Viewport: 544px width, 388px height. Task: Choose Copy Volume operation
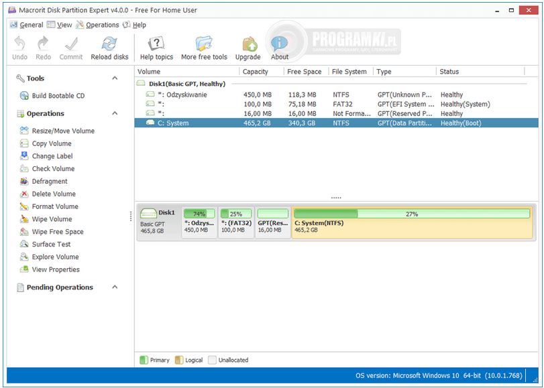[x=46, y=143]
